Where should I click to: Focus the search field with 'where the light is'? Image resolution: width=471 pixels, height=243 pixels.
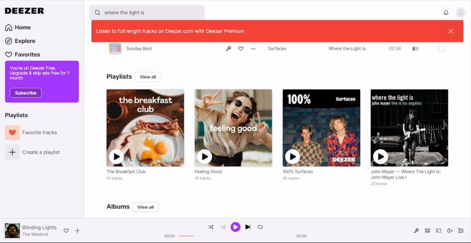coord(147,12)
